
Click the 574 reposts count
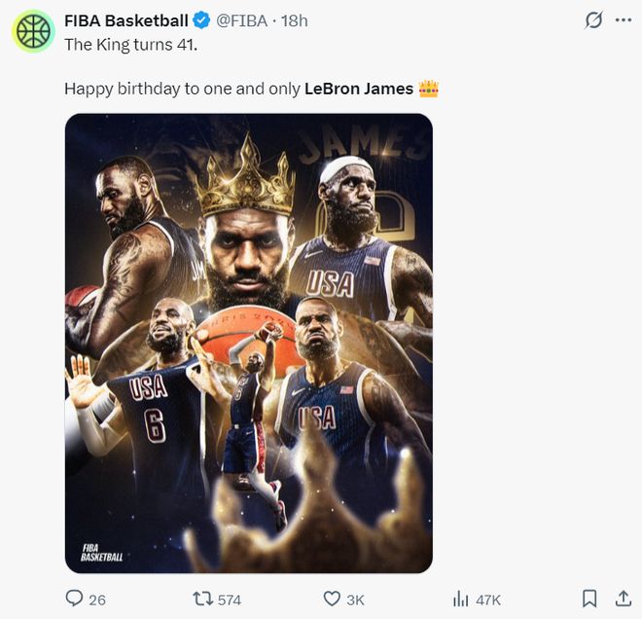[229, 600]
